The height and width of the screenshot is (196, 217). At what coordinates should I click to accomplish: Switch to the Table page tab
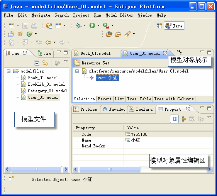pos(145,99)
